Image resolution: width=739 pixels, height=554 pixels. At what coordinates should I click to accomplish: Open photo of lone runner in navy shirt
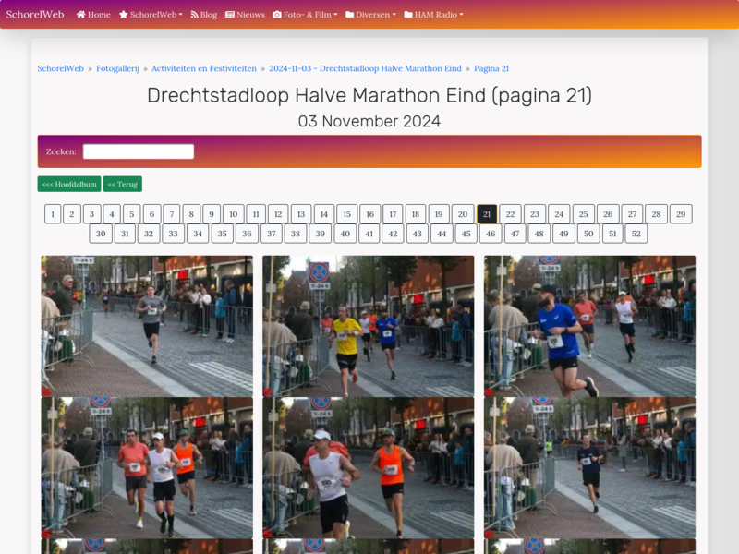(x=589, y=467)
